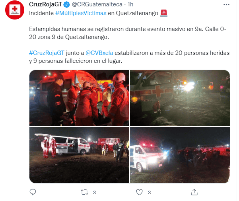This screenshot has height=201, width=239.
Task: Click the retweet count number 3
Action: [x=95, y=193]
